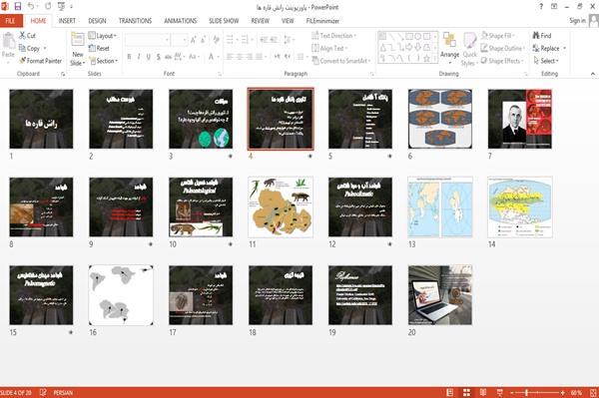Switch to the DESIGN tab
The width and height of the screenshot is (599, 398).
click(x=97, y=21)
